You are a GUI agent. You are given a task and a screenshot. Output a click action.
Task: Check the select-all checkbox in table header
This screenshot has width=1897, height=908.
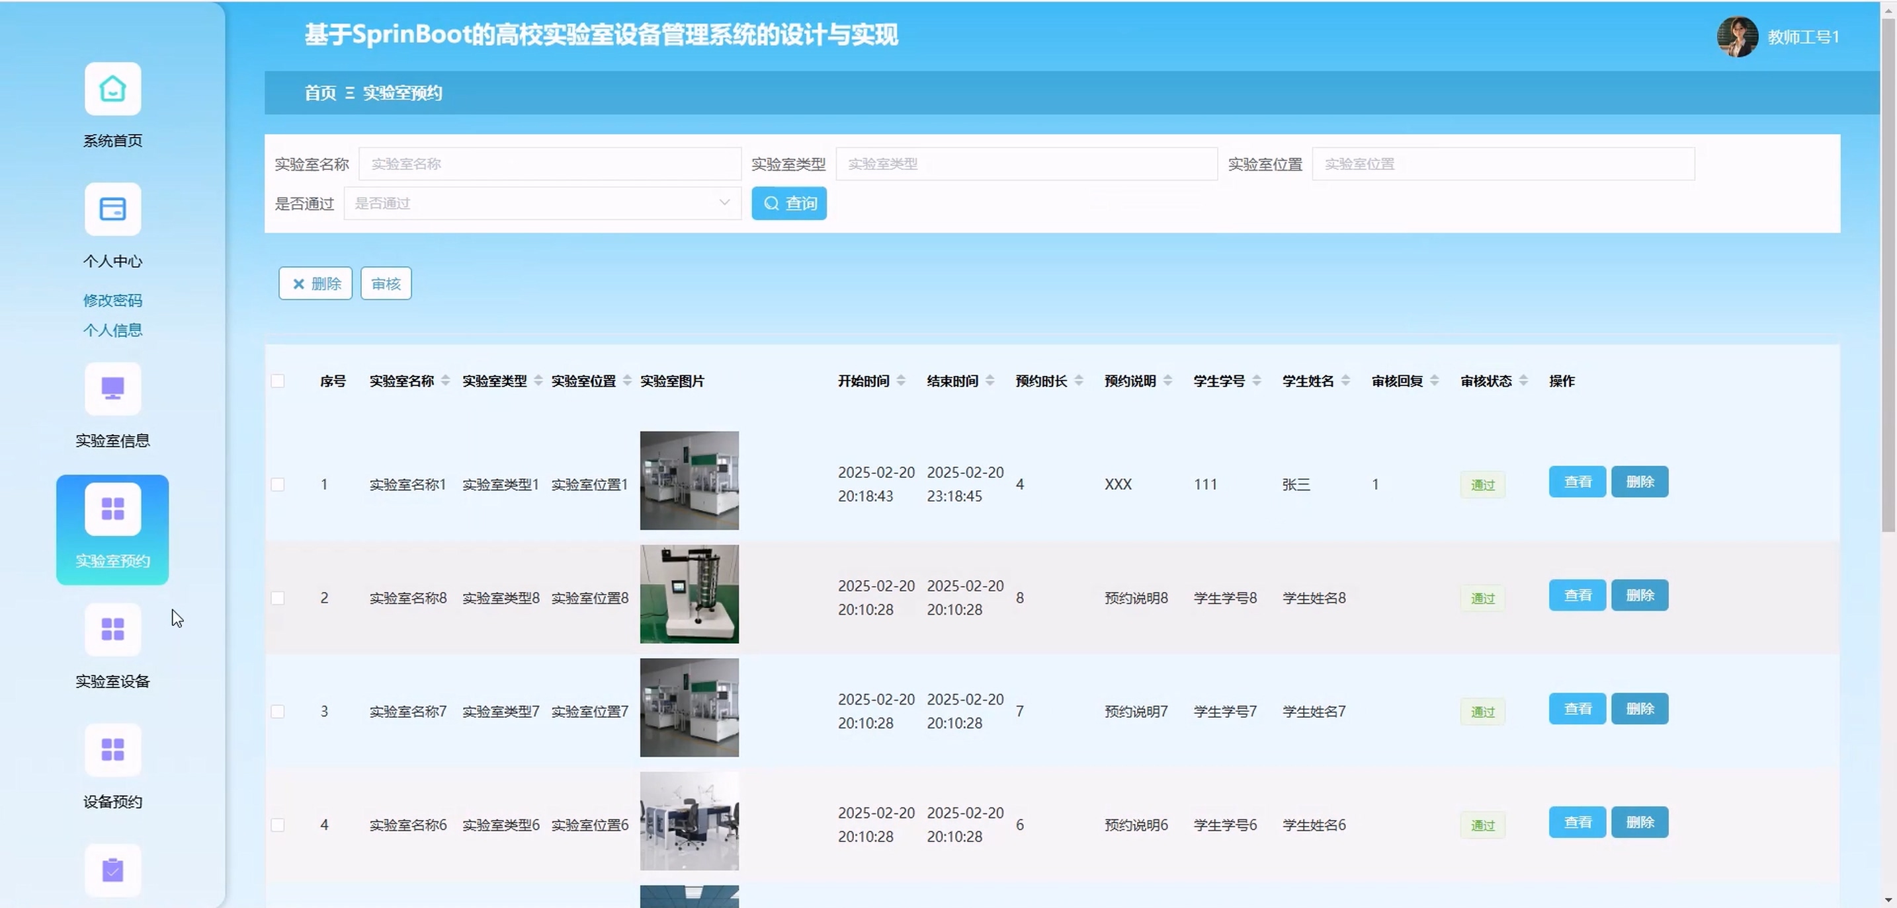(x=278, y=381)
